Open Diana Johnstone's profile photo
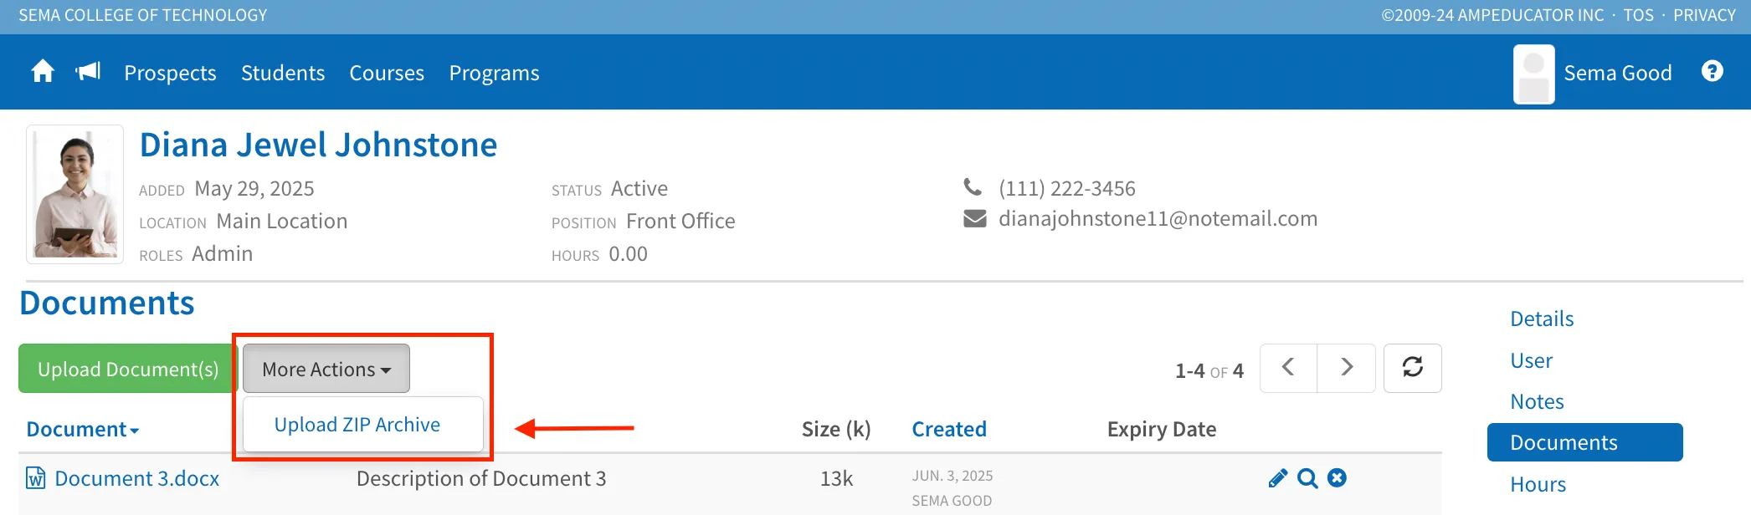The width and height of the screenshot is (1751, 515). [x=75, y=195]
